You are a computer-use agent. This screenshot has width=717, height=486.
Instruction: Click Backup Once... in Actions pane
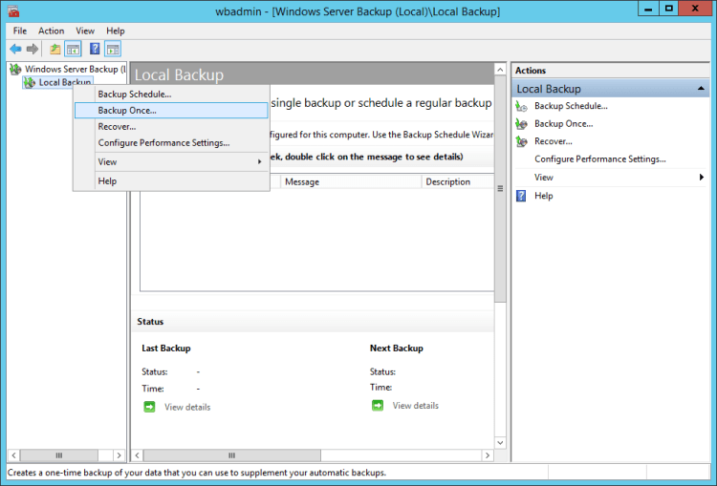click(563, 124)
